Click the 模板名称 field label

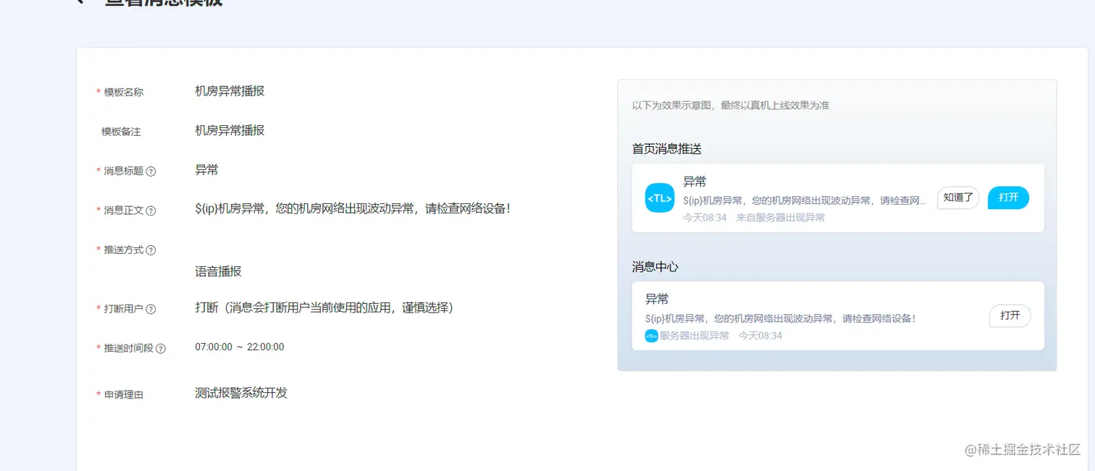(x=124, y=93)
